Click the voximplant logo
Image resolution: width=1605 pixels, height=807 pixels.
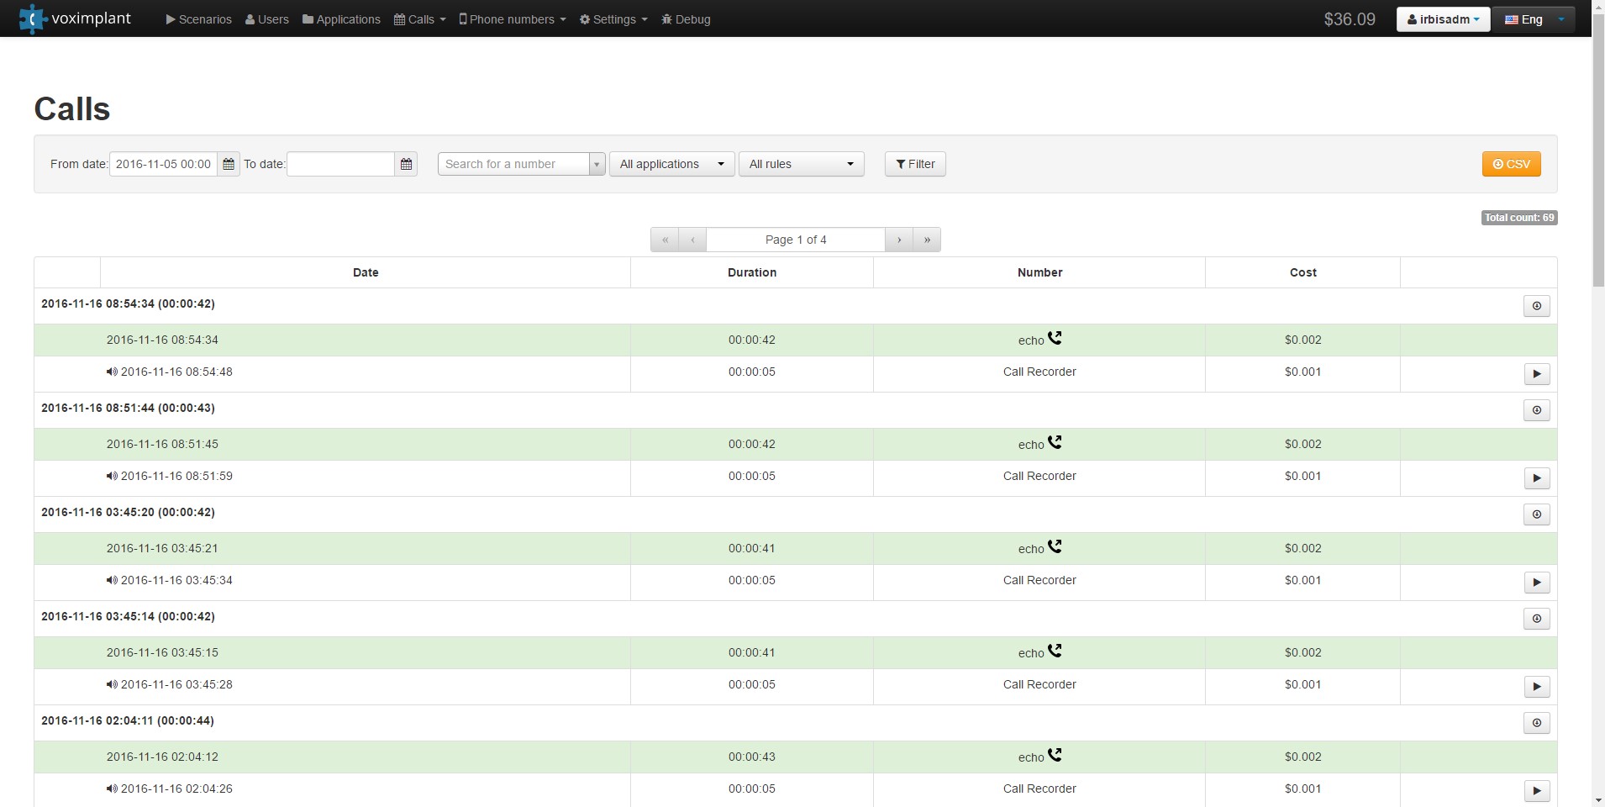click(x=76, y=18)
